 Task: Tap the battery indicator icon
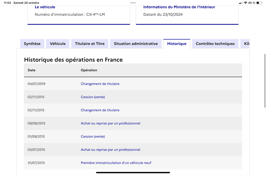[x=259, y=3]
